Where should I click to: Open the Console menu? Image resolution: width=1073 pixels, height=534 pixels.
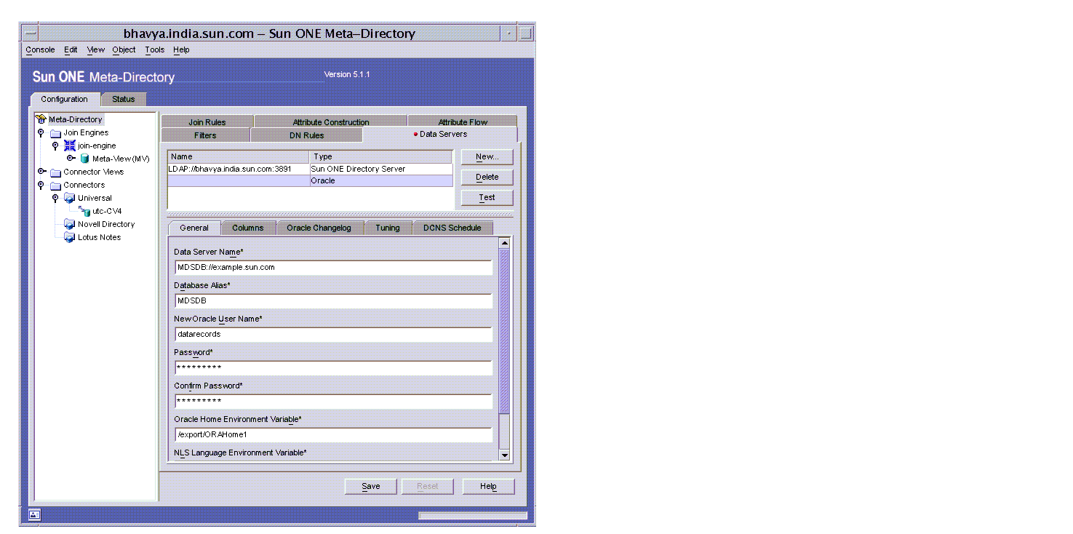pos(40,49)
